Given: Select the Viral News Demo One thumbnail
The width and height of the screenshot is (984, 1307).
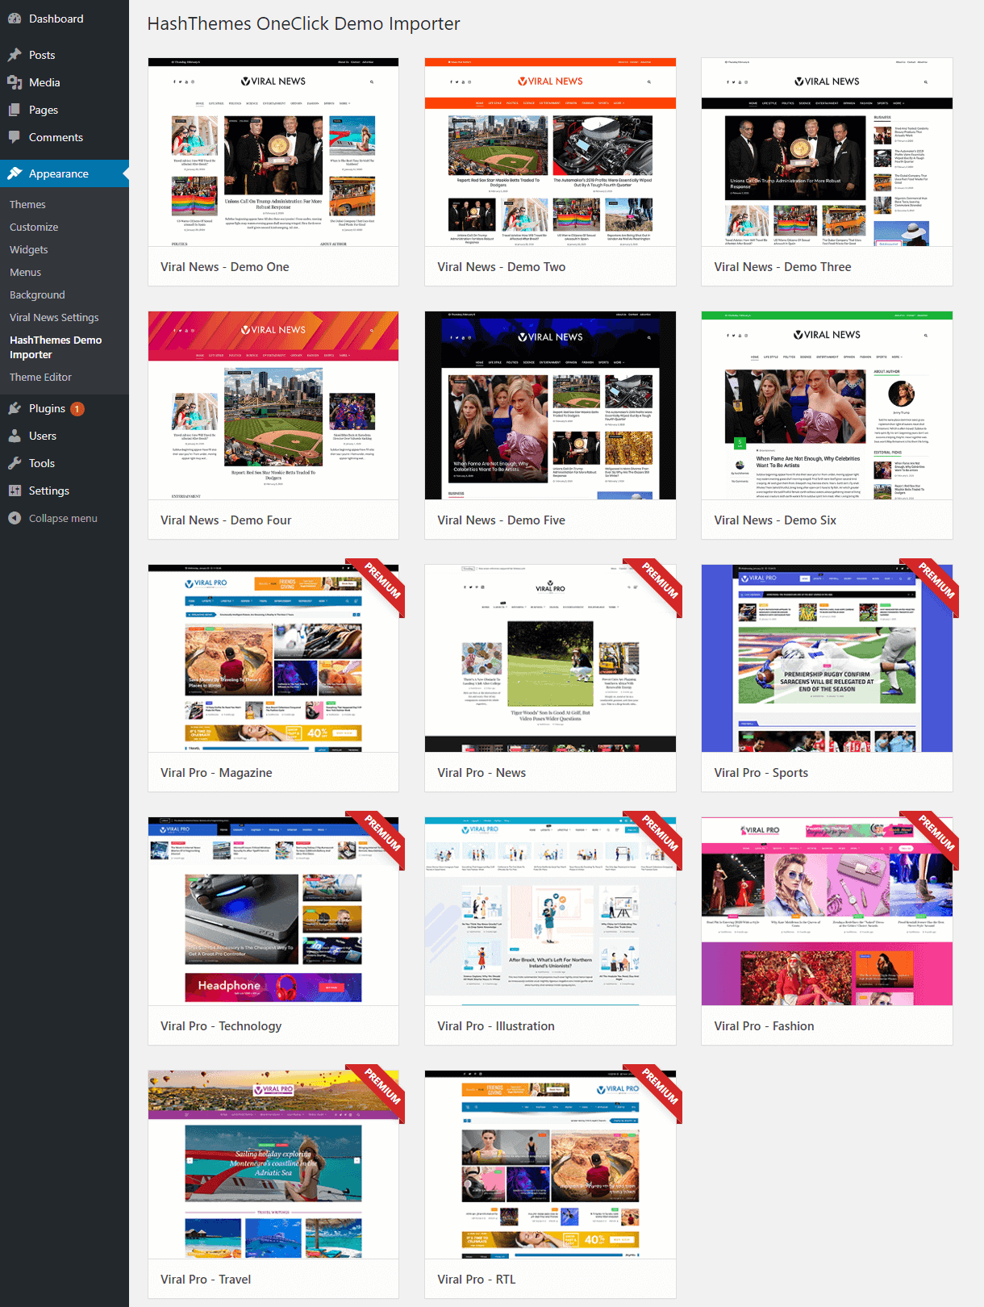Looking at the screenshot, I should [x=273, y=152].
